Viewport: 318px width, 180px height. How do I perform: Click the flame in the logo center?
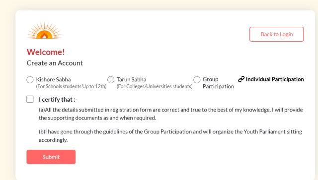[44, 36]
